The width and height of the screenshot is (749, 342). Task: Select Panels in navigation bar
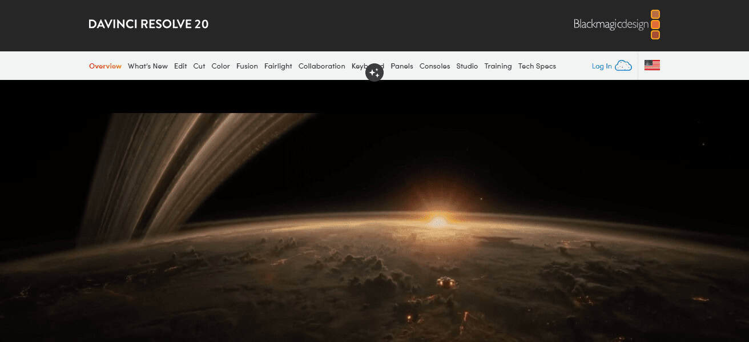pyautogui.click(x=402, y=66)
